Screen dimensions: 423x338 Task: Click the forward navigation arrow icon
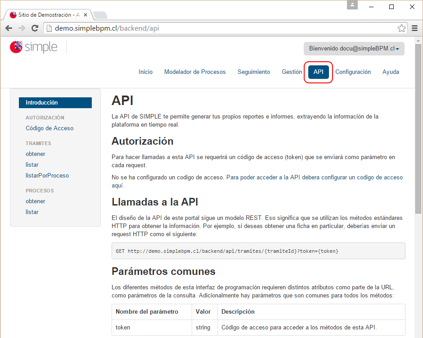pyautogui.click(x=22, y=27)
